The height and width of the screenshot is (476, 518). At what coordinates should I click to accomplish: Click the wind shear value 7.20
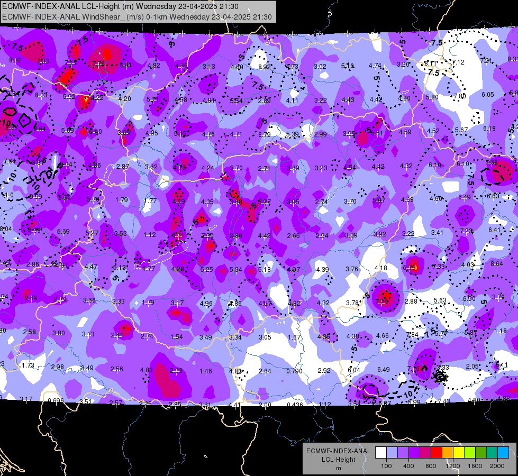pos(382,301)
